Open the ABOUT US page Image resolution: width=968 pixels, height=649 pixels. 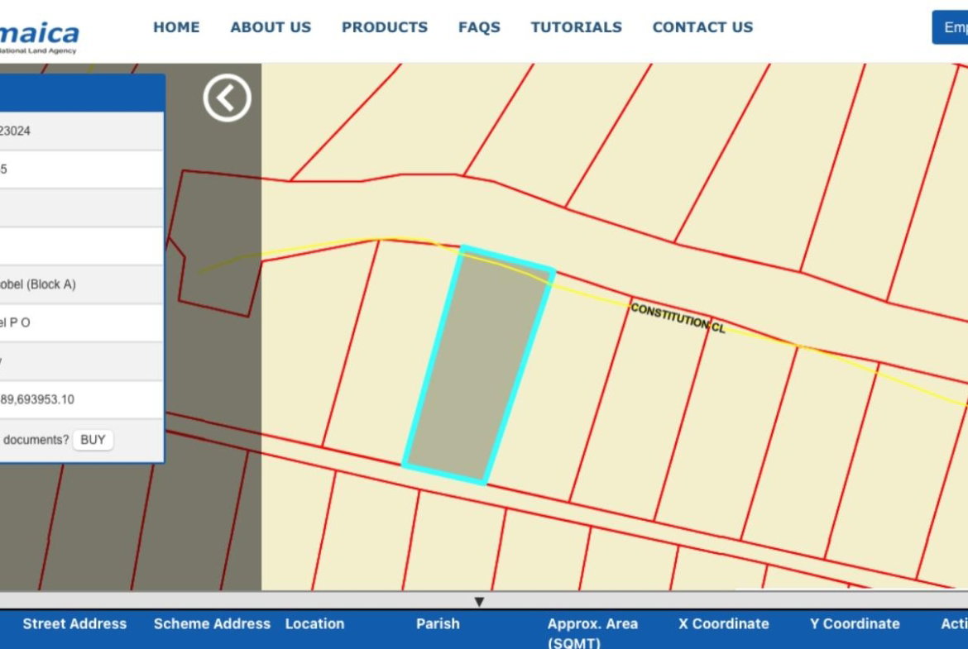point(271,26)
